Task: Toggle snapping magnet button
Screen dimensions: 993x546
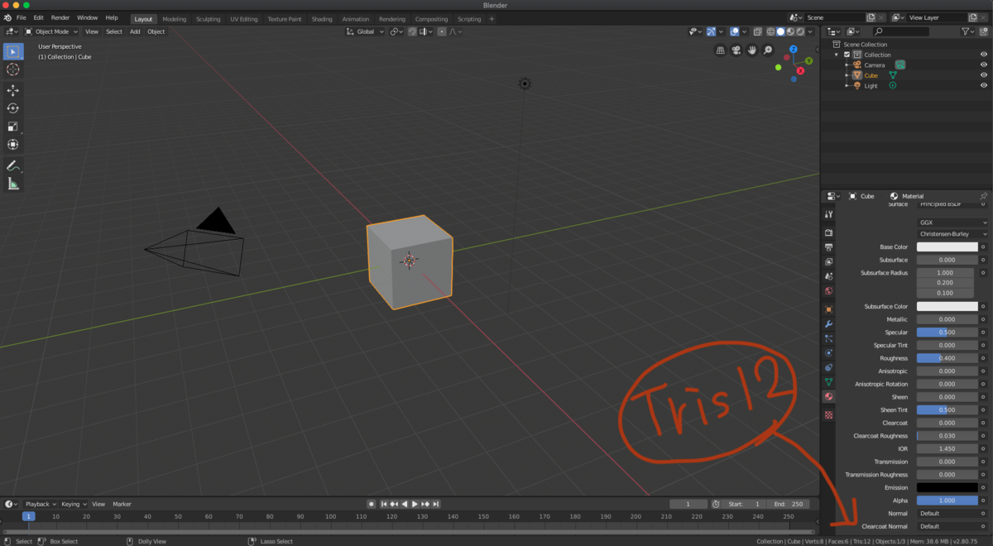Action: click(x=412, y=31)
